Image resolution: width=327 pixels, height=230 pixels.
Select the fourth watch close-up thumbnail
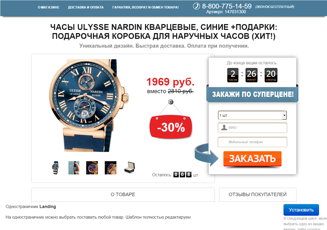pos(111,168)
